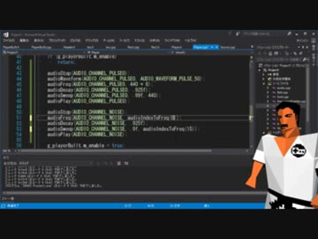Open the editor tab overflow dropdown
The width and height of the screenshot is (318, 239).
[252, 47]
